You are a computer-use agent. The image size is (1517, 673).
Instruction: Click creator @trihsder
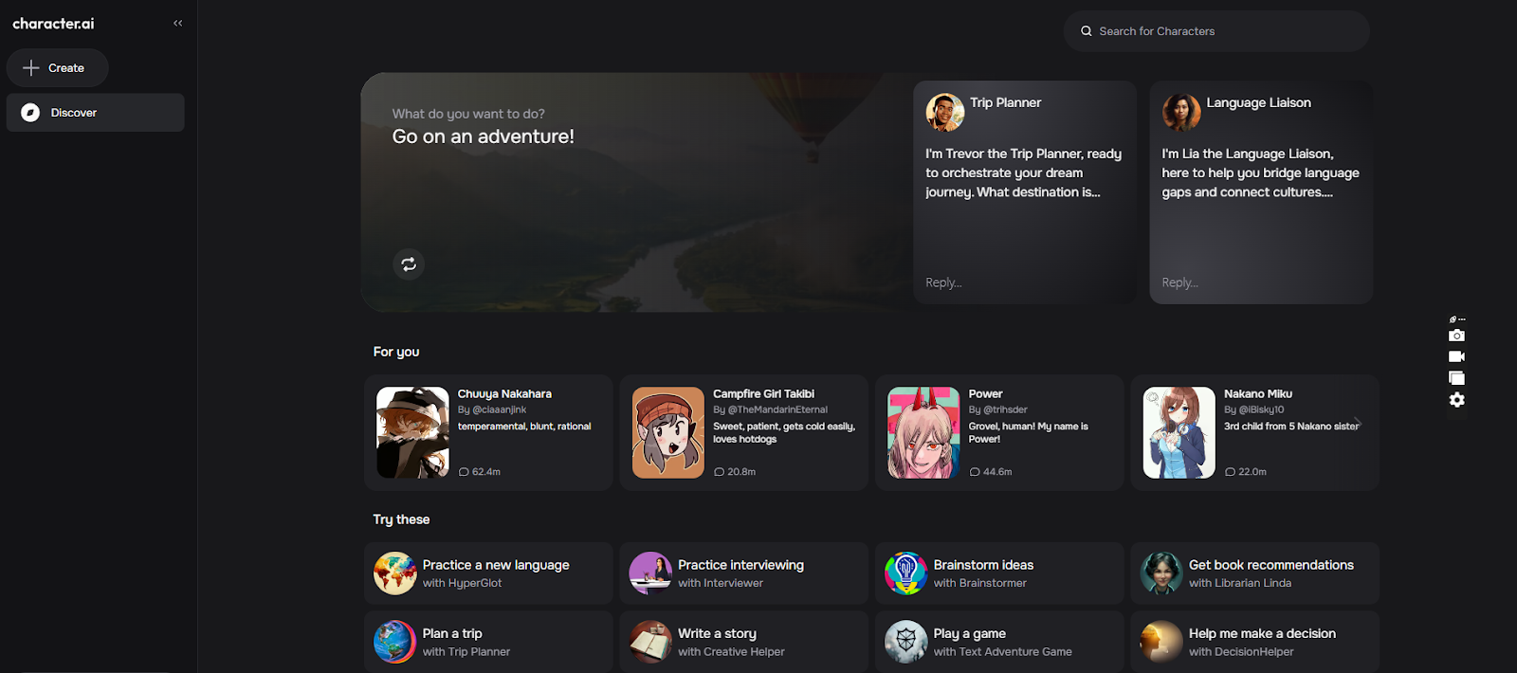coord(1005,410)
